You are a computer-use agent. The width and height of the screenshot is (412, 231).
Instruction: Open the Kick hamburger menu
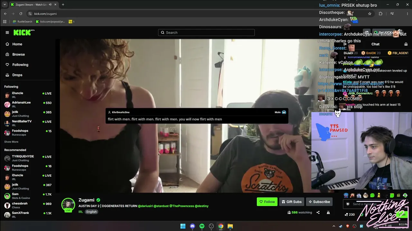(x=7, y=32)
